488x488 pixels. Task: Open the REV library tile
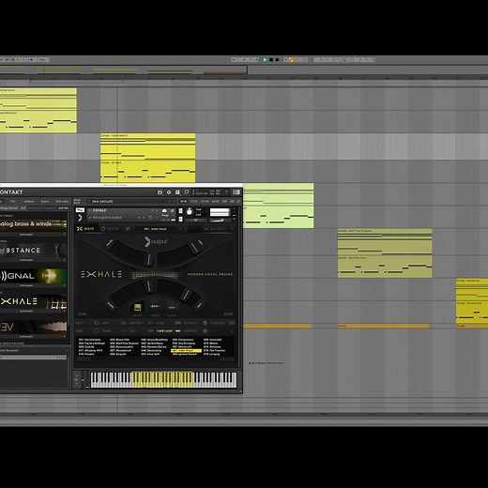pos(34,328)
